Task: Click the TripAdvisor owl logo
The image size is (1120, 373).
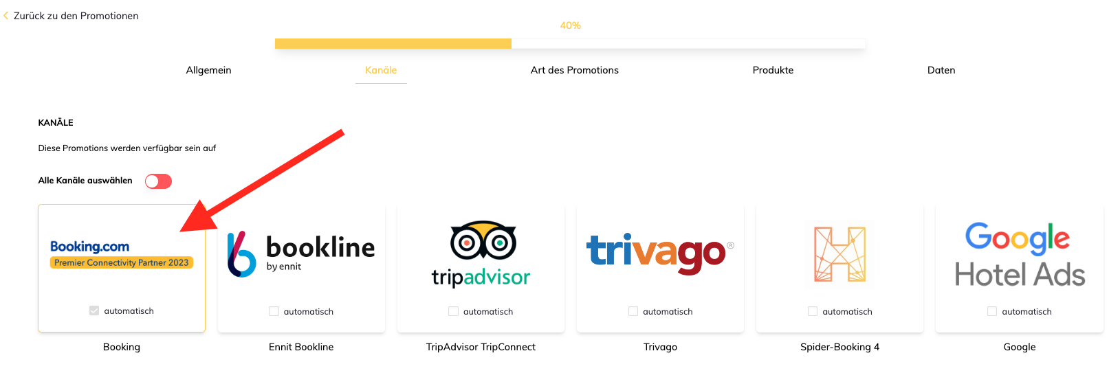Action: pos(481,254)
